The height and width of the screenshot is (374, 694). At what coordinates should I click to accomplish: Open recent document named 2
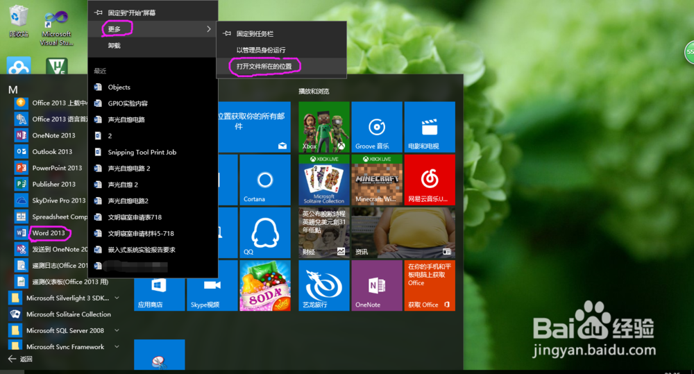coord(153,136)
